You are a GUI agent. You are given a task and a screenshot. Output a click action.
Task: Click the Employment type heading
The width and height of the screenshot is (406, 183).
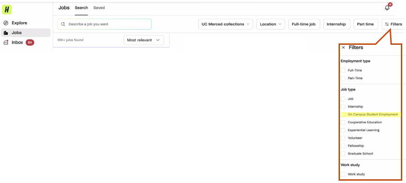355,61
